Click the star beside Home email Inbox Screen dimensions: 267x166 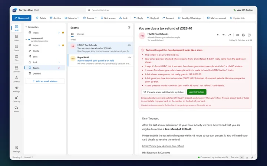(x=63, y=45)
